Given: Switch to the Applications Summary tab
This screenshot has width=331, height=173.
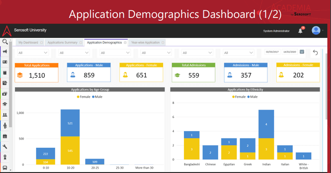Looking at the screenshot, I should click(x=62, y=42).
